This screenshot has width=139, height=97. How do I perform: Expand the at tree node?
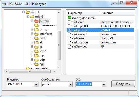(32, 42)
